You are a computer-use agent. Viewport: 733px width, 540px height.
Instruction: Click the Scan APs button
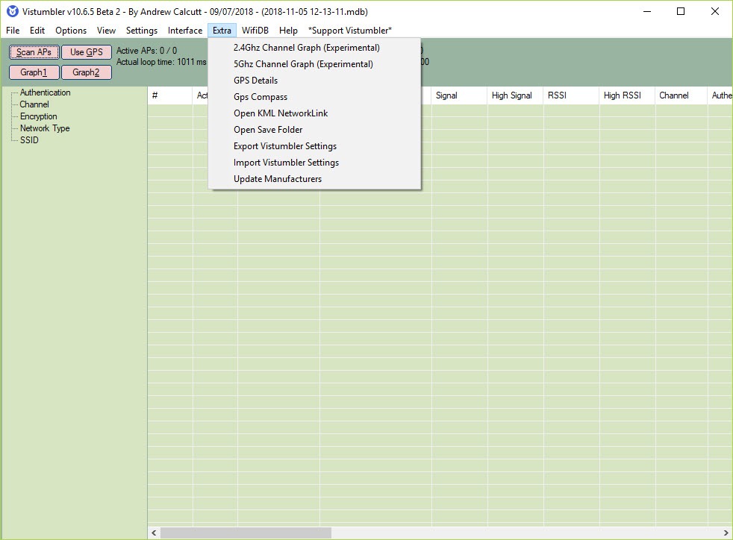pyautogui.click(x=34, y=52)
